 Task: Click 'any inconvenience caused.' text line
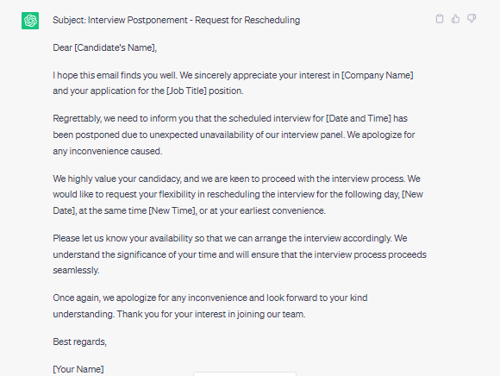[108, 151]
